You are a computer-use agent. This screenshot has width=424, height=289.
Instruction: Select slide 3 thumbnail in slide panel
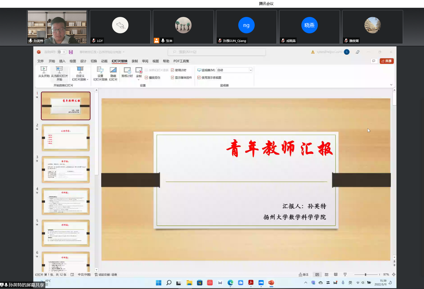66,169
